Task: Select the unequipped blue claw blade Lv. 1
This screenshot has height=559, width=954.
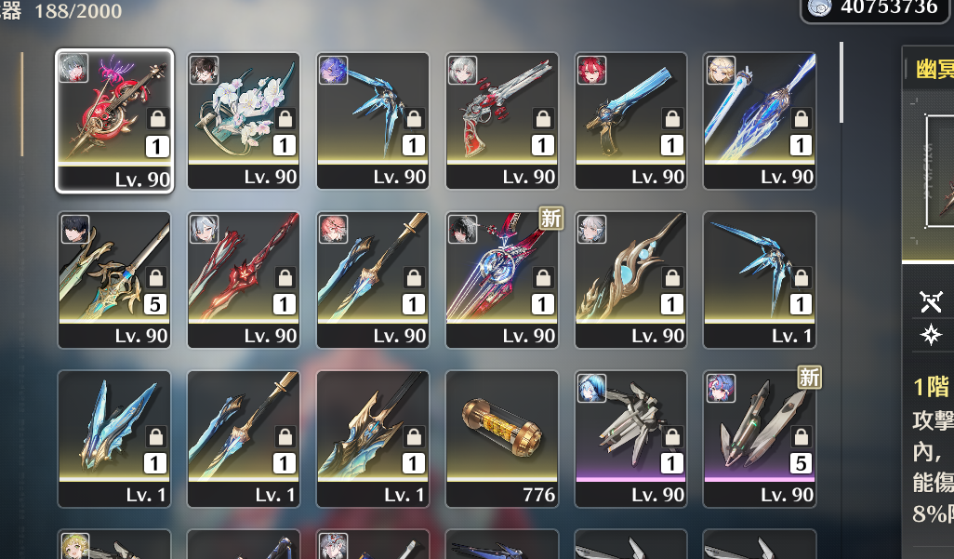Action: coord(760,279)
